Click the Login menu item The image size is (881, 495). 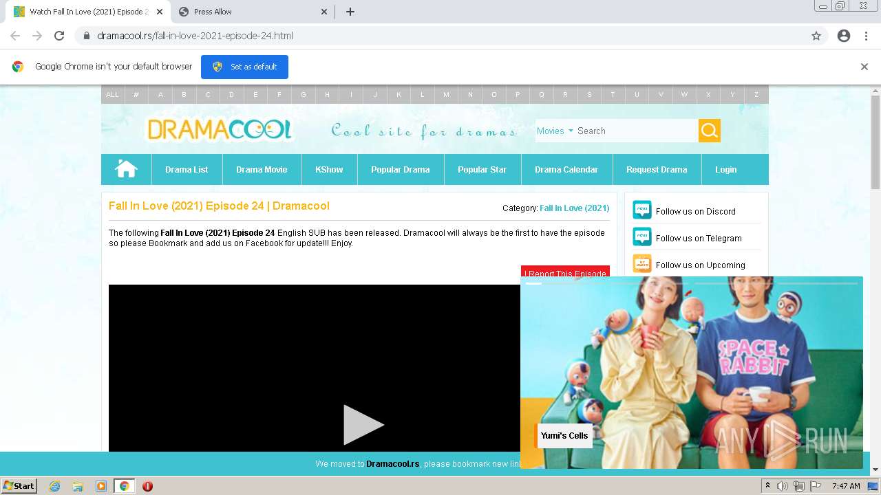(725, 169)
